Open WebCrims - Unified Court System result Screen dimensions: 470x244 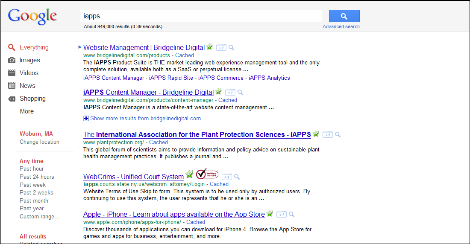(x=133, y=177)
